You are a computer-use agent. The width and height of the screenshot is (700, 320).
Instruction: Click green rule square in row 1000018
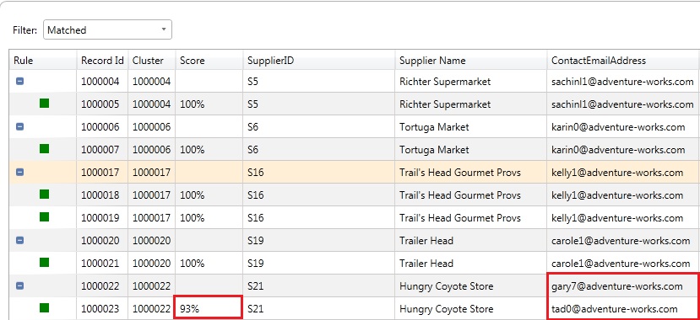tap(44, 194)
